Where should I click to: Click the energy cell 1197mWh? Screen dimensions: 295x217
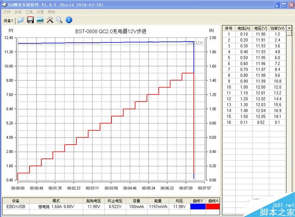[158, 206]
